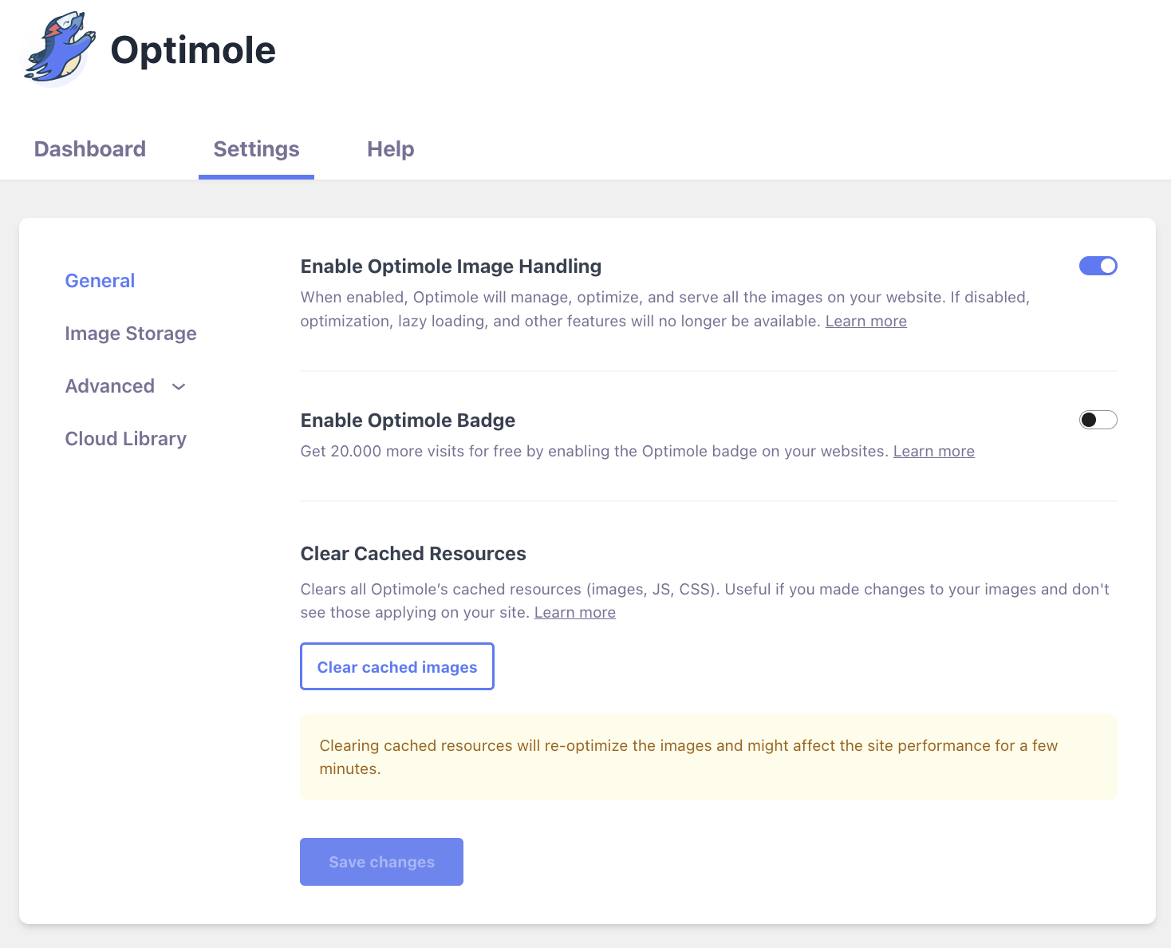Enable the Optimole Badge toggle
The image size is (1171, 948).
pyautogui.click(x=1098, y=420)
